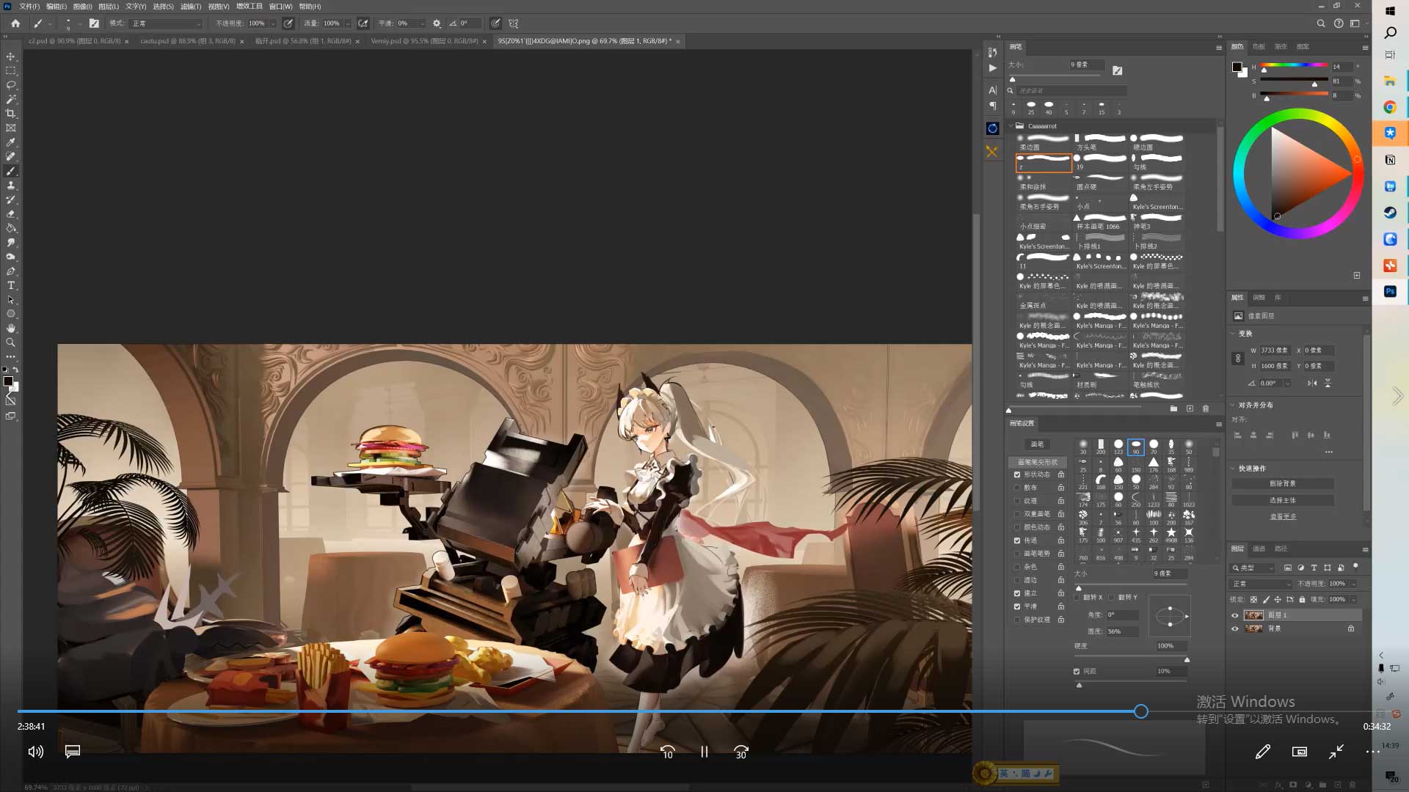Open the layer blend mode 正常 dropdown

1261,584
